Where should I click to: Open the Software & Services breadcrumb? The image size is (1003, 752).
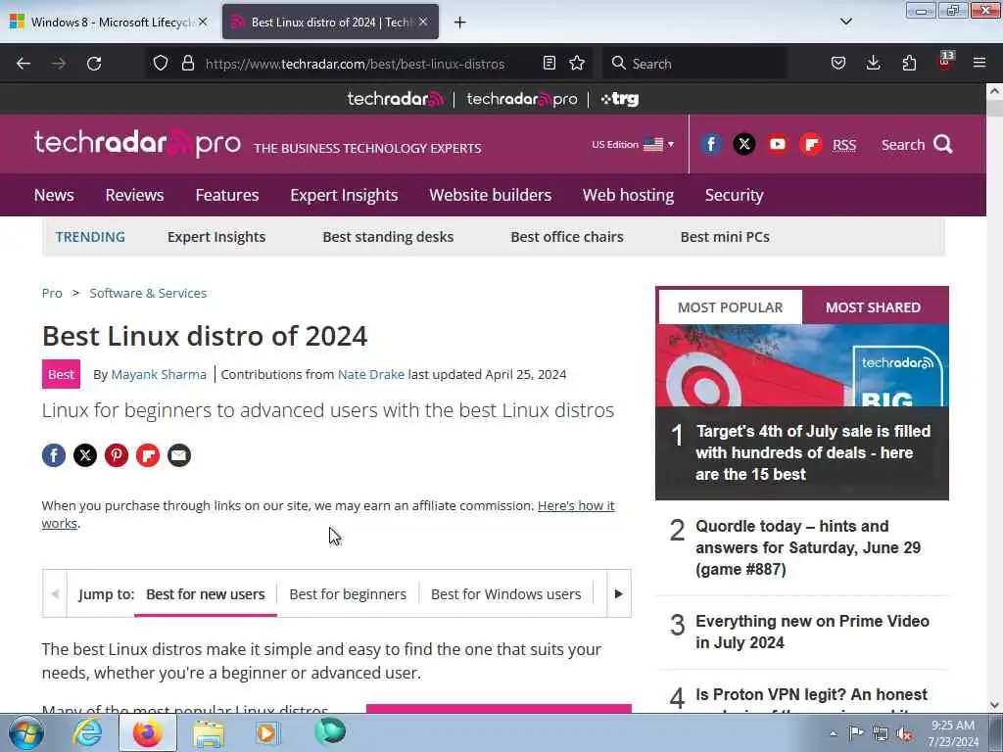point(148,294)
